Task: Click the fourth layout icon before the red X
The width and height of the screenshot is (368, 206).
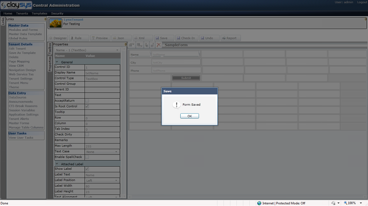Action: click(152, 45)
